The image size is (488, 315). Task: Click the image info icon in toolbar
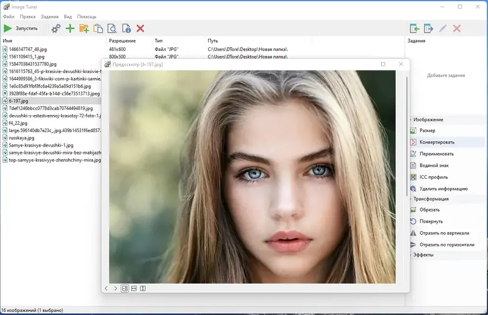click(126, 29)
